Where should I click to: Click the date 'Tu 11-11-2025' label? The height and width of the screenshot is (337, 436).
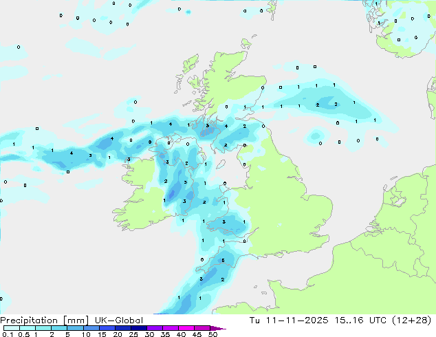click(289, 320)
